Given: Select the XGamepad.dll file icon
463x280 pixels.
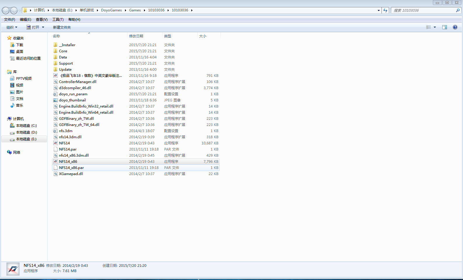Looking at the screenshot, I should [x=56, y=174].
